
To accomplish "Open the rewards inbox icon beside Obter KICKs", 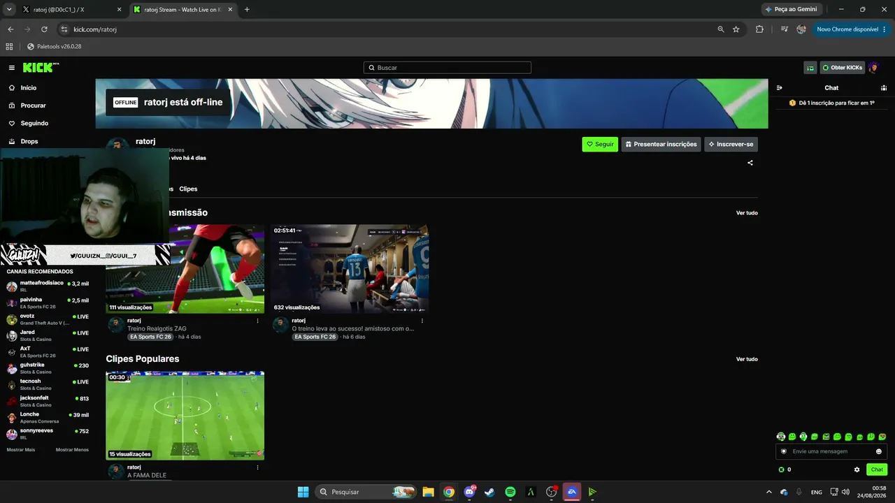I will pos(810,68).
